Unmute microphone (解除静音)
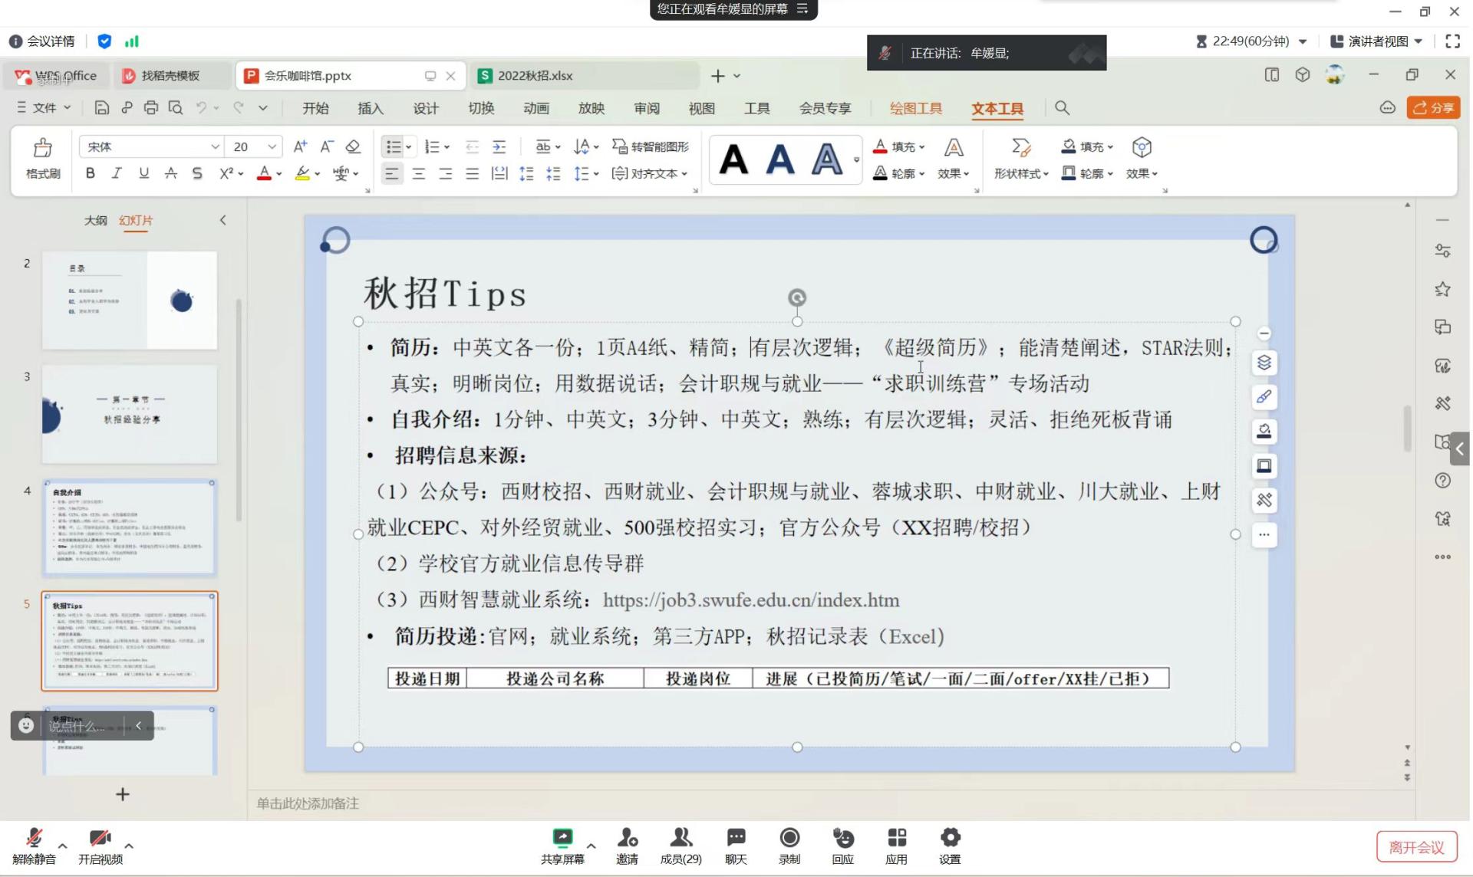Image resolution: width=1473 pixels, height=877 pixels. click(x=34, y=838)
